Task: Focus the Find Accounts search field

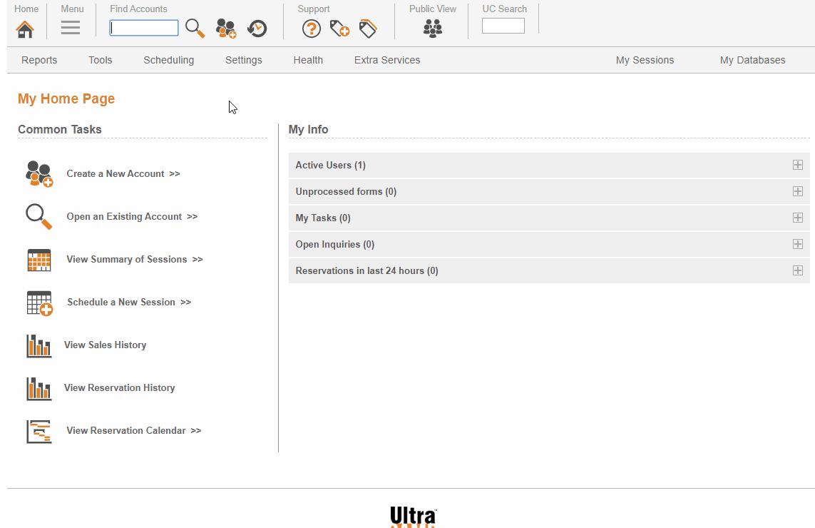Action: pos(144,28)
